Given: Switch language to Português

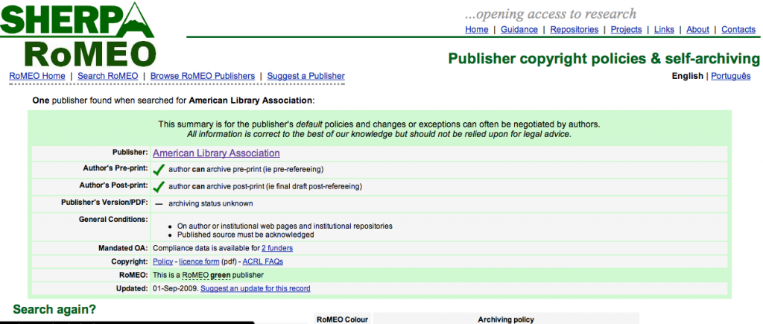Looking at the screenshot, I should [730, 76].
